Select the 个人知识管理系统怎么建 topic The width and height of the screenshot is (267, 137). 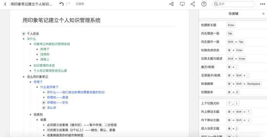(50, 71)
